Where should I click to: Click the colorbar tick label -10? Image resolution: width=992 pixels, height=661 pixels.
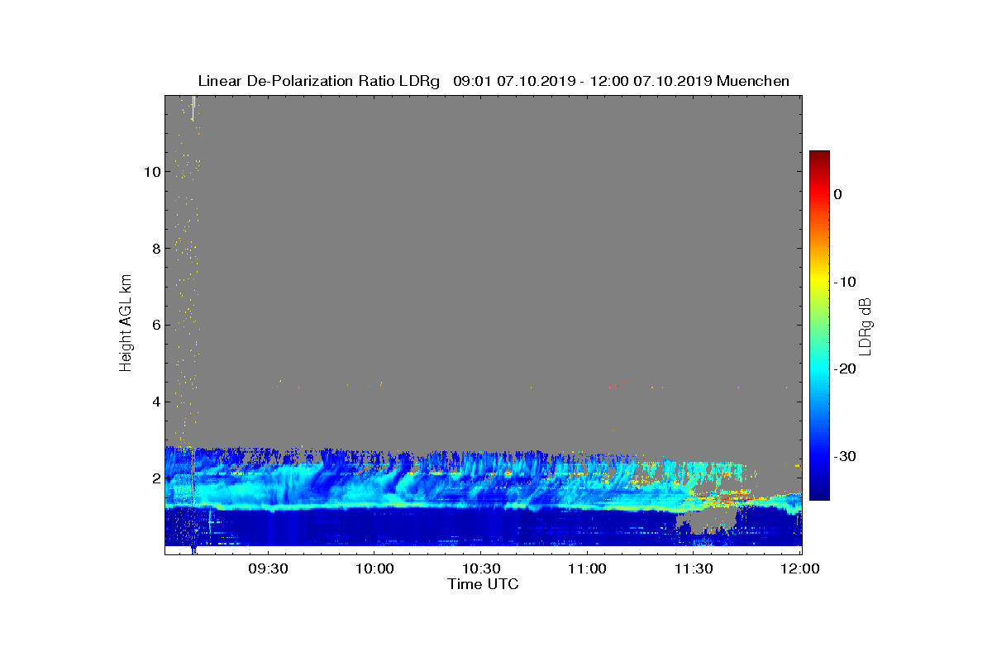point(844,282)
